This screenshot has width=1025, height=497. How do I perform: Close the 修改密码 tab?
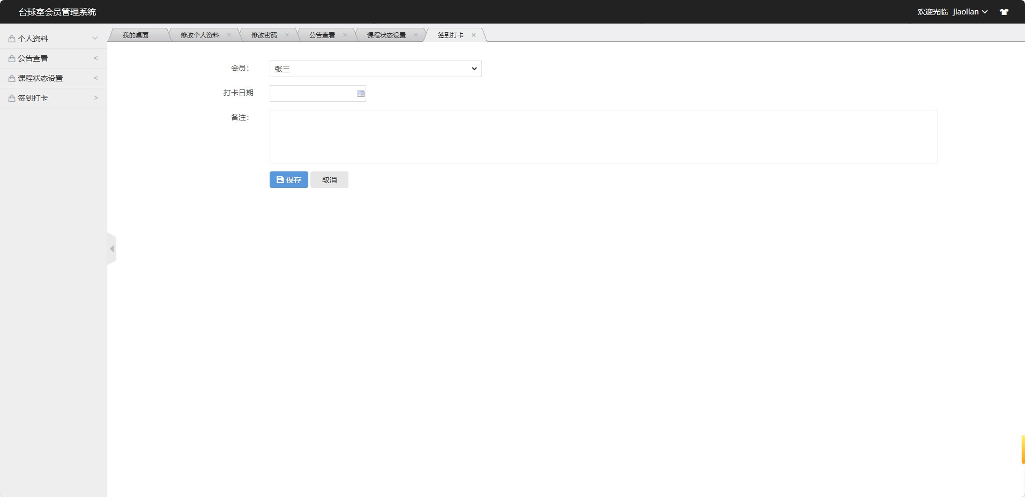coord(287,35)
